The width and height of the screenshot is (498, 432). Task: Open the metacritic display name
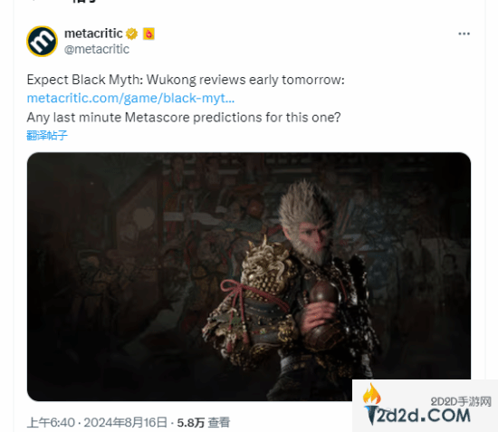[x=93, y=34]
